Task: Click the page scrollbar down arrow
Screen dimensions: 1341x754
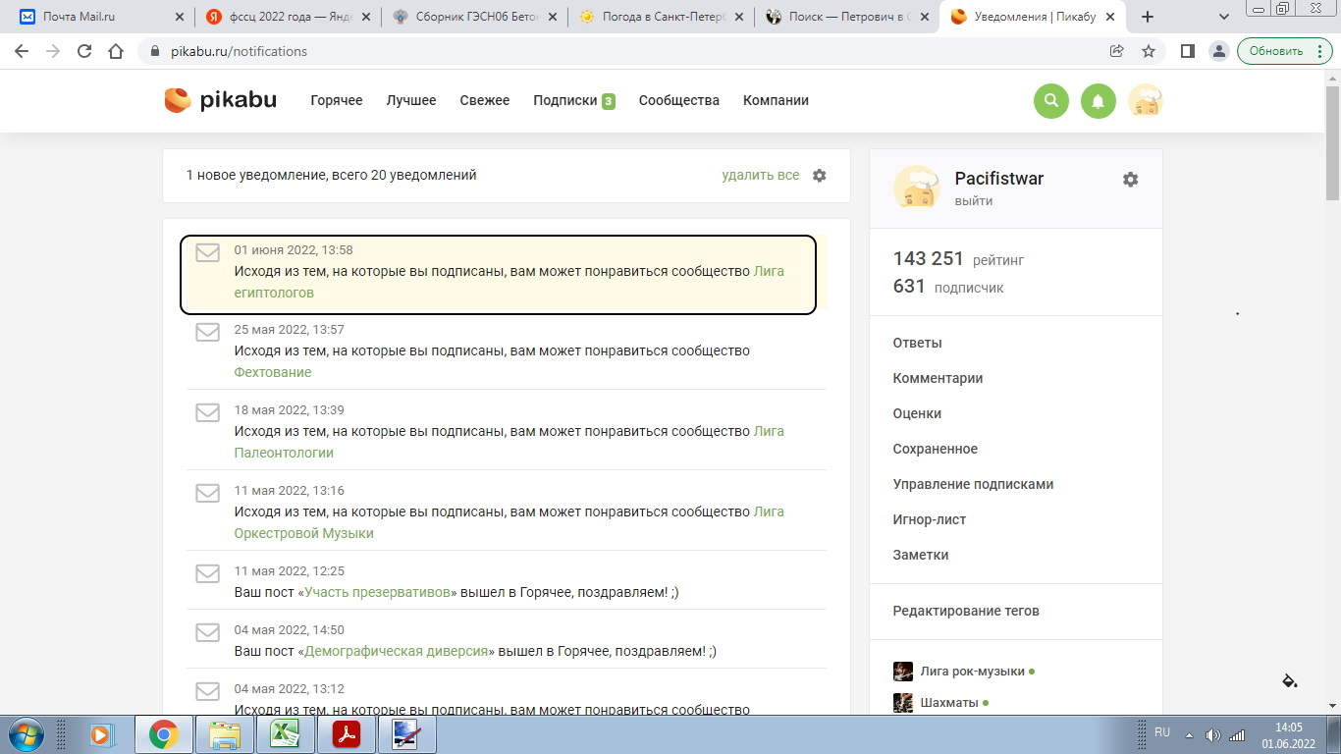Action: coord(1333,707)
